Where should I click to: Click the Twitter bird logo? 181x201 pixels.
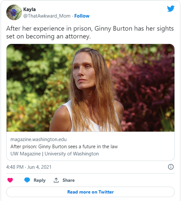(171, 8)
